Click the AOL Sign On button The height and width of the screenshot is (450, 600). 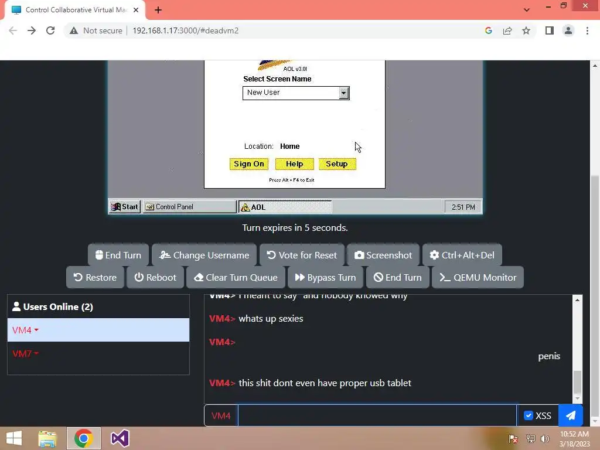click(248, 164)
